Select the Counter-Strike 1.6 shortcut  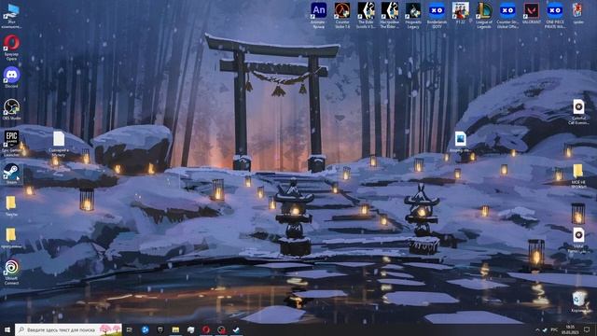(x=342, y=15)
